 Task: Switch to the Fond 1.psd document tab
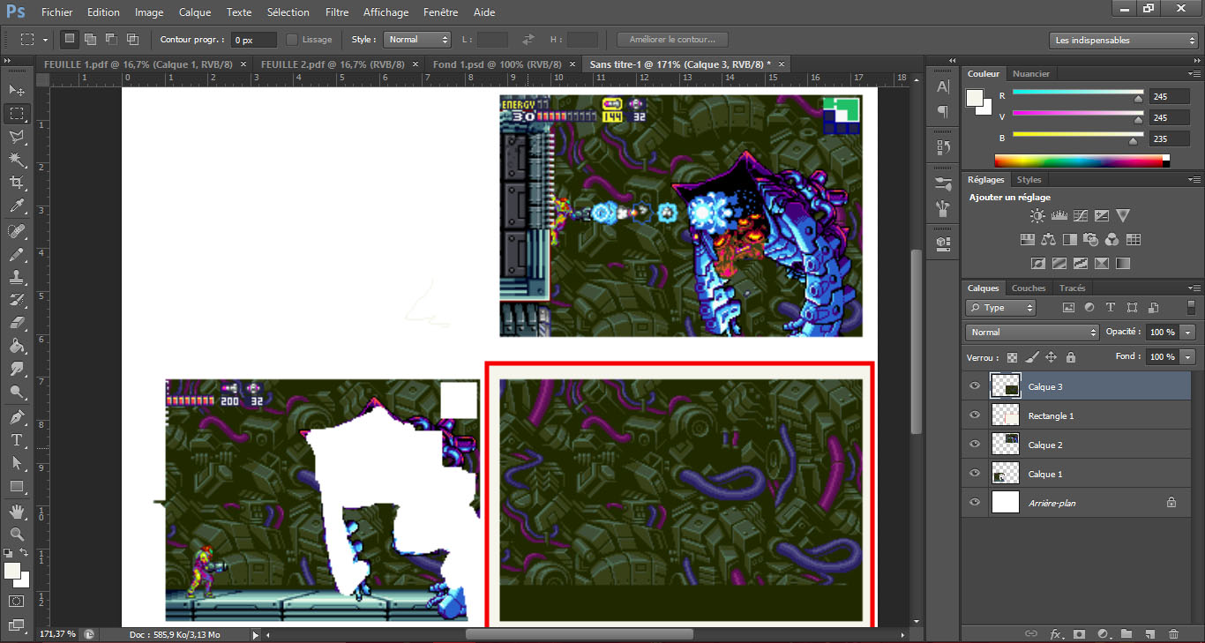[497, 64]
